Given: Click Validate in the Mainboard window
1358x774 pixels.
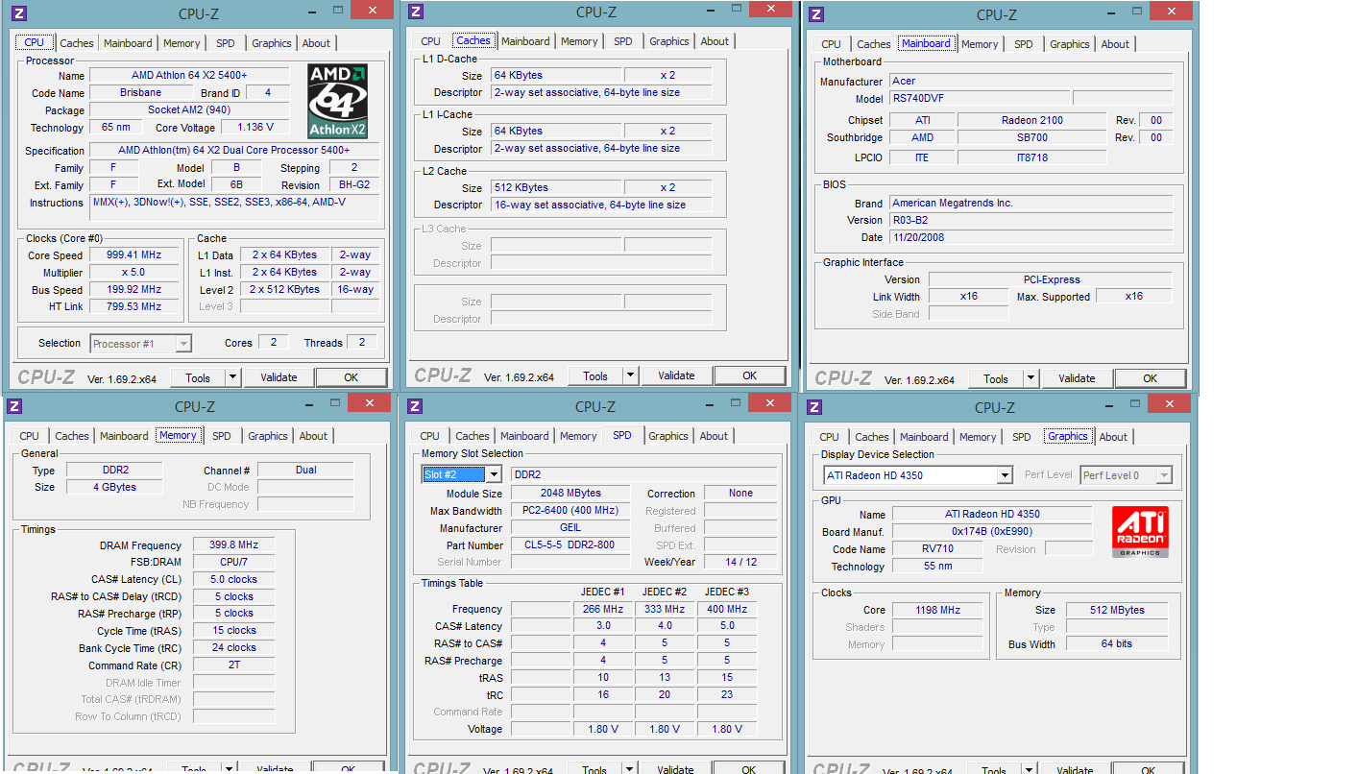Looking at the screenshot, I should point(1077,378).
